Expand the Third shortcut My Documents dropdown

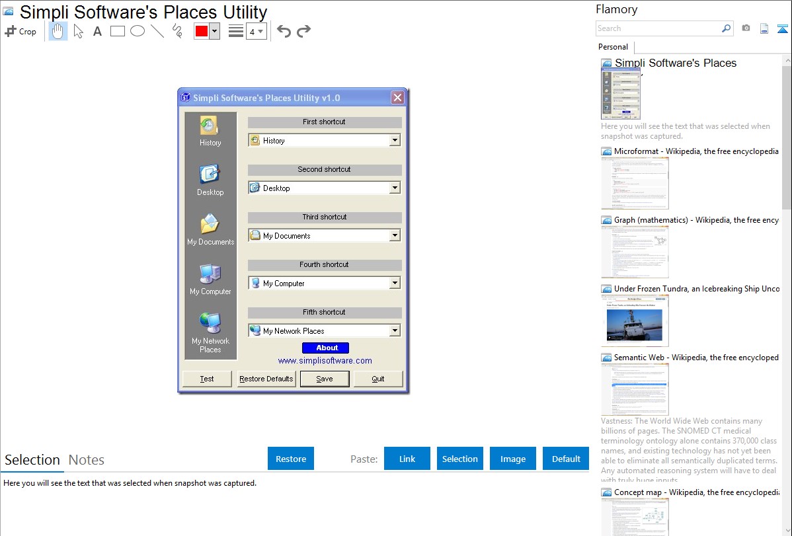click(395, 235)
